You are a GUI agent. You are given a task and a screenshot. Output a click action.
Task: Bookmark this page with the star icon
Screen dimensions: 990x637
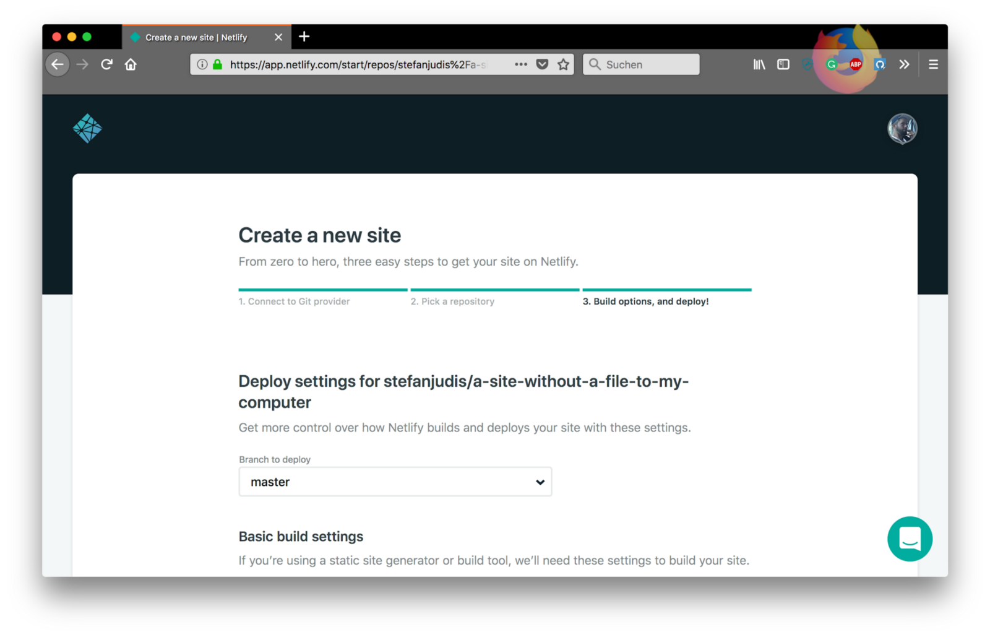[563, 64]
